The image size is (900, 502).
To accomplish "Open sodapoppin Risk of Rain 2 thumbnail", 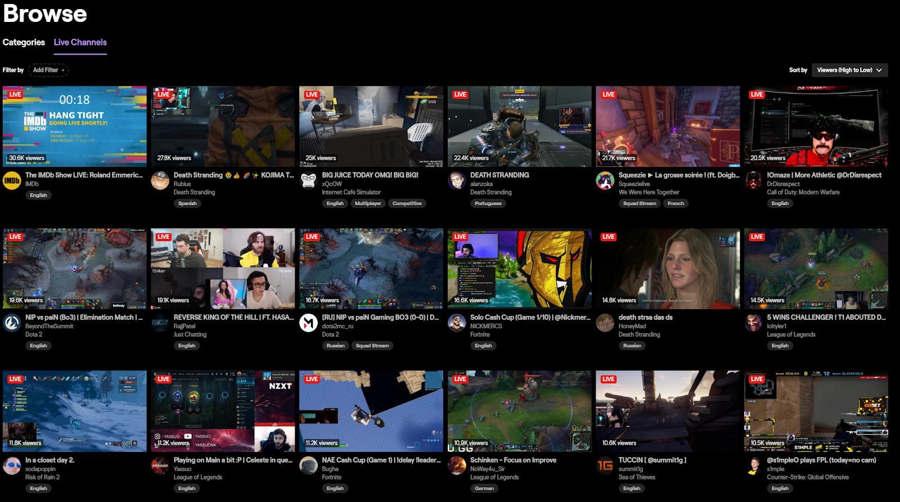I will (75, 411).
